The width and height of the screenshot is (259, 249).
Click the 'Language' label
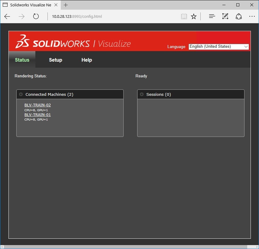pos(176,47)
